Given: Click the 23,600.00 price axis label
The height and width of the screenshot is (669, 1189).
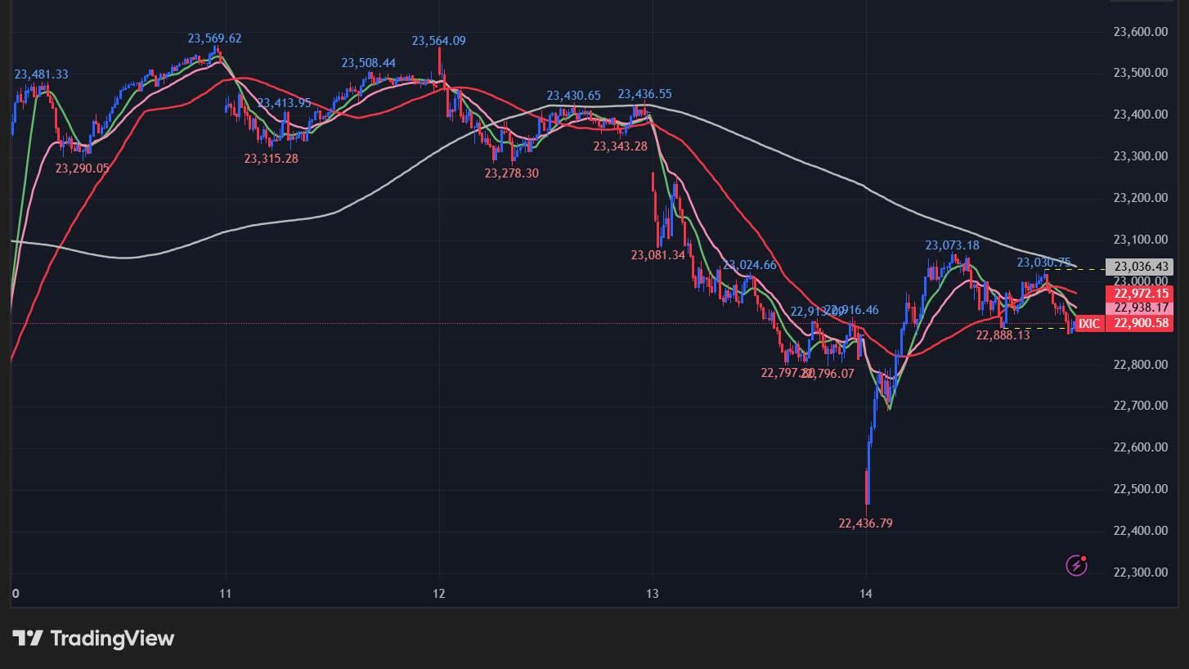Looking at the screenshot, I should point(1139,32).
